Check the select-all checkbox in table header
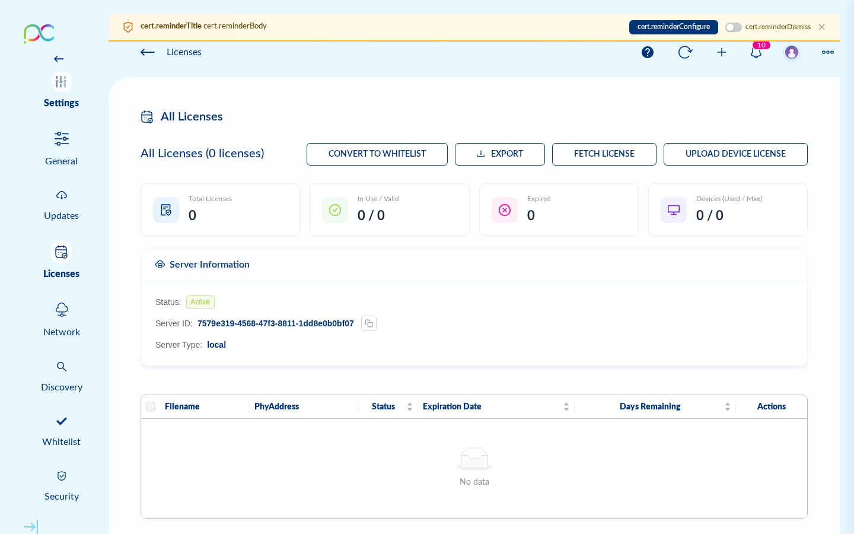Image resolution: width=854 pixels, height=534 pixels. point(151,406)
